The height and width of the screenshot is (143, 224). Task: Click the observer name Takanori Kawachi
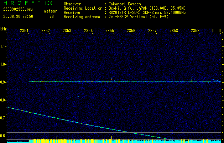(126, 4)
